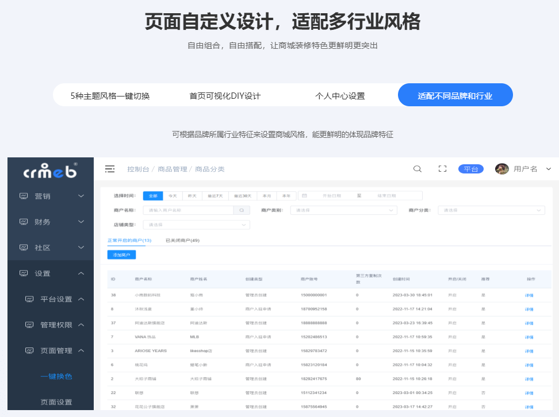Image resolution: width=559 pixels, height=417 pixels.
Task: Select the 今天 time filter option
Action: pos(173,196)
